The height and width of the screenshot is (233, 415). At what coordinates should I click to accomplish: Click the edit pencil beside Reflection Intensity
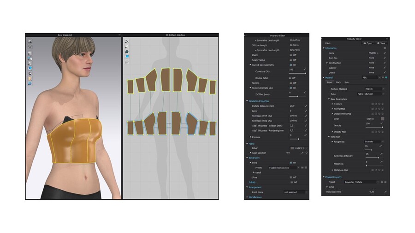(381, 154)
